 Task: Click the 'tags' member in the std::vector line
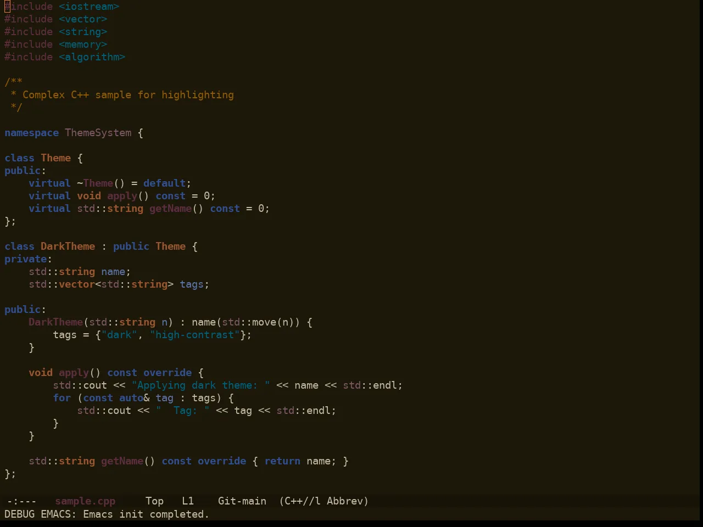coord(192,284)
